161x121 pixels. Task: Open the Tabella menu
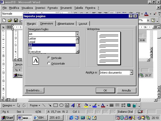pyautogui.click(x=78, y=8)
